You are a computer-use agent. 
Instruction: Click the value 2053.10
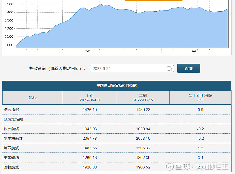[x=143, y=138]
